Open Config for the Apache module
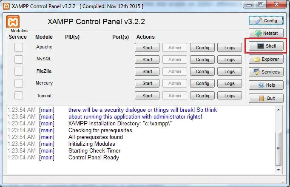Screen dimensions: 290x187 click(x=202, y=48)
